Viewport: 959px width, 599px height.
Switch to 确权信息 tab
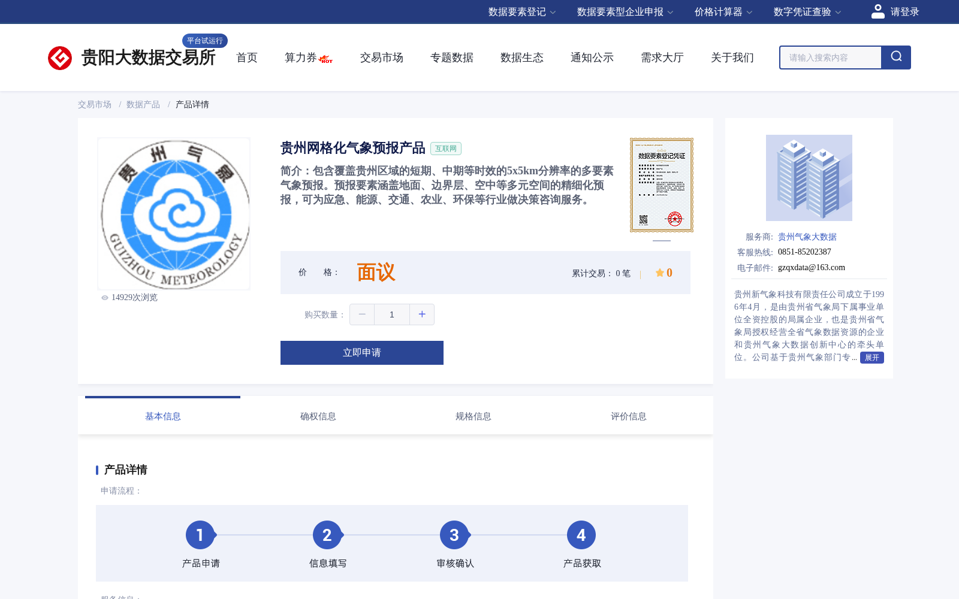pyautogui.click(x=318, y=416)
